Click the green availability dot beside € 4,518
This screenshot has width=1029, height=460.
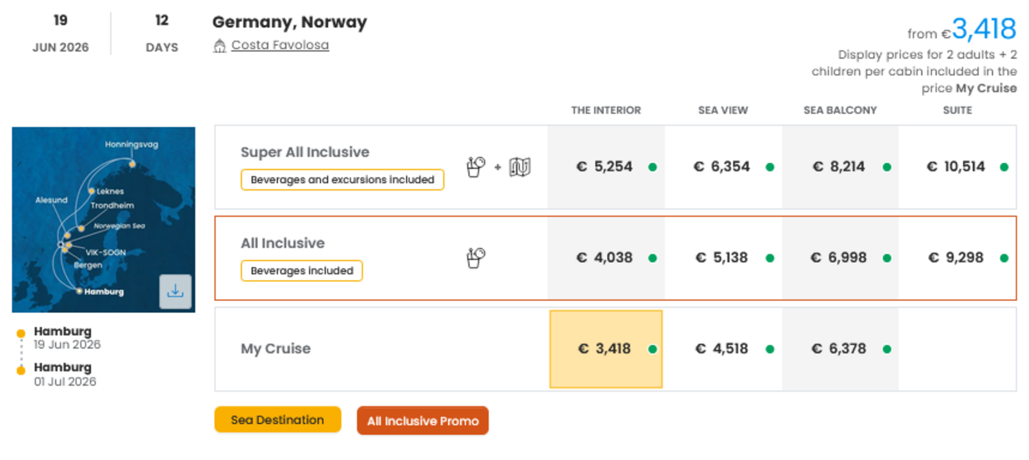click(x=770, y=349)
